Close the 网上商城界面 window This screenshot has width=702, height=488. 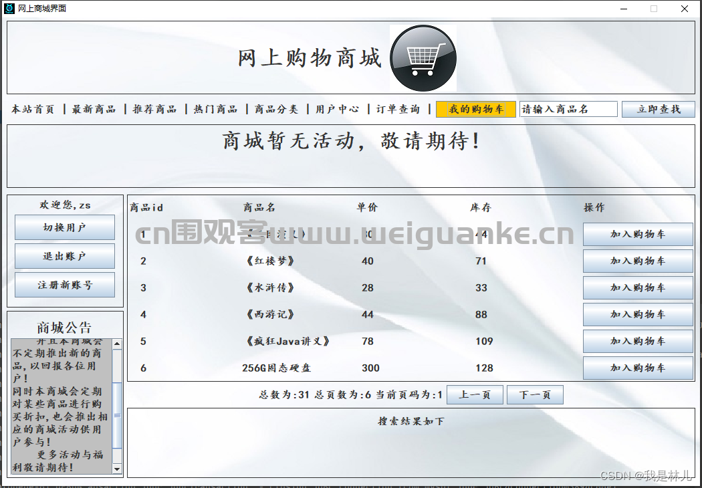685,9
